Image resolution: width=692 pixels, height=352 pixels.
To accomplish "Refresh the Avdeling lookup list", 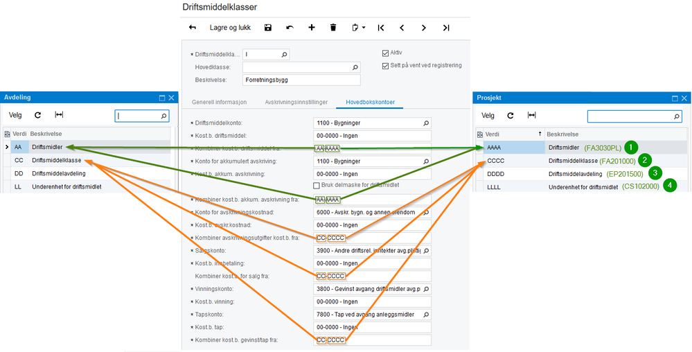I will tap(38, 115).
